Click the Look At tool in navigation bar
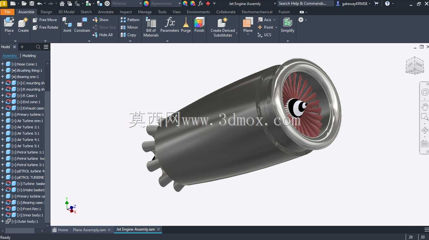429x240 pixels. tap(425, 144)
